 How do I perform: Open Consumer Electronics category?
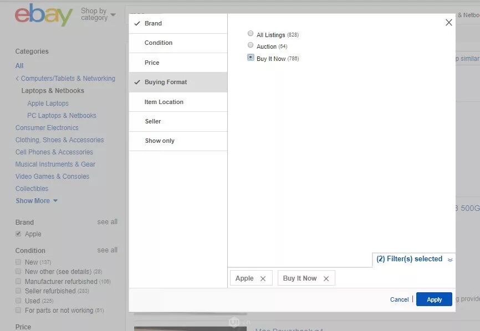tap(47, 128)
